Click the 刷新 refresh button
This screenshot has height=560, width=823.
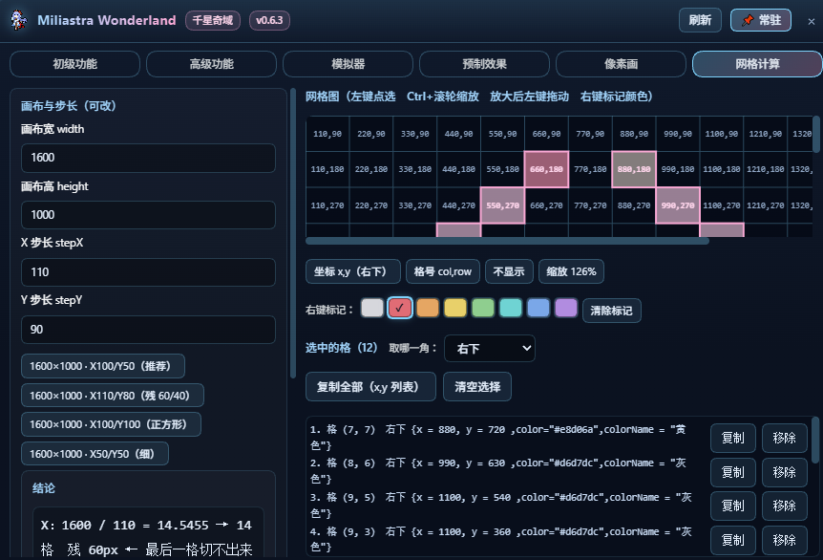pos(700,20)
